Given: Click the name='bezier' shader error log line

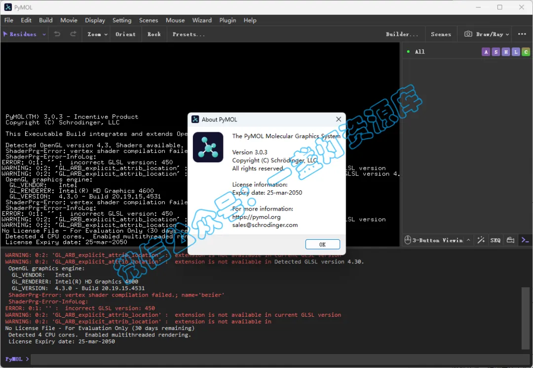Looking at the screenshot, I should click(116, 295).
